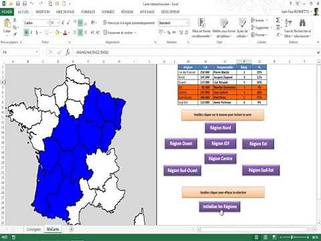Viewport: 321px width, 241px height.
Task: Open Mise en forme conditionnelle
Action: click(201, 28)
